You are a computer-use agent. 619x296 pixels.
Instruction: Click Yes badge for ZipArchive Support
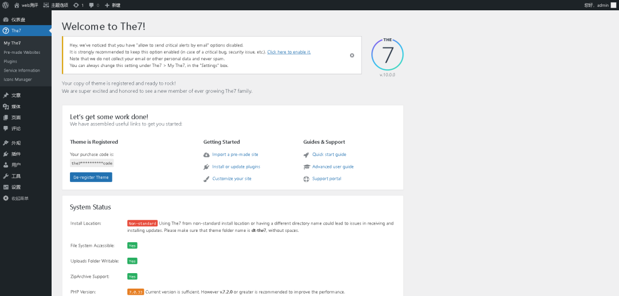[x=132, y=277]
